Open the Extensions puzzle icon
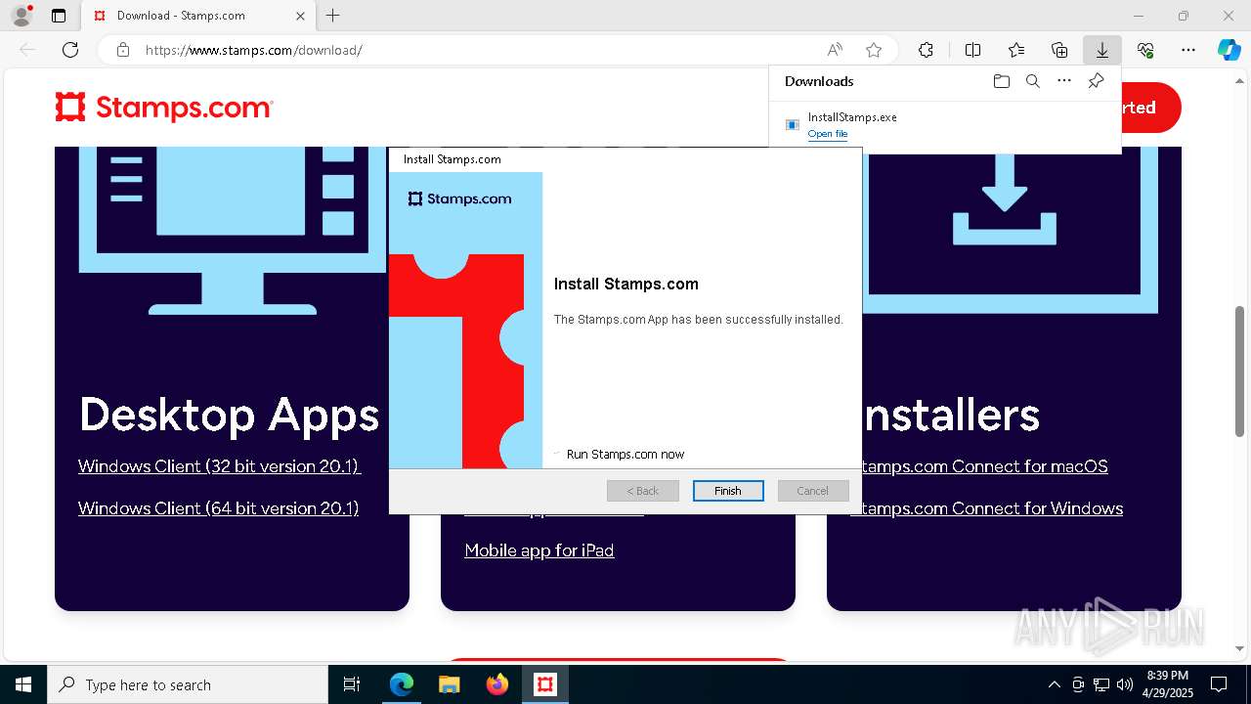 click(x=926, y=50)
